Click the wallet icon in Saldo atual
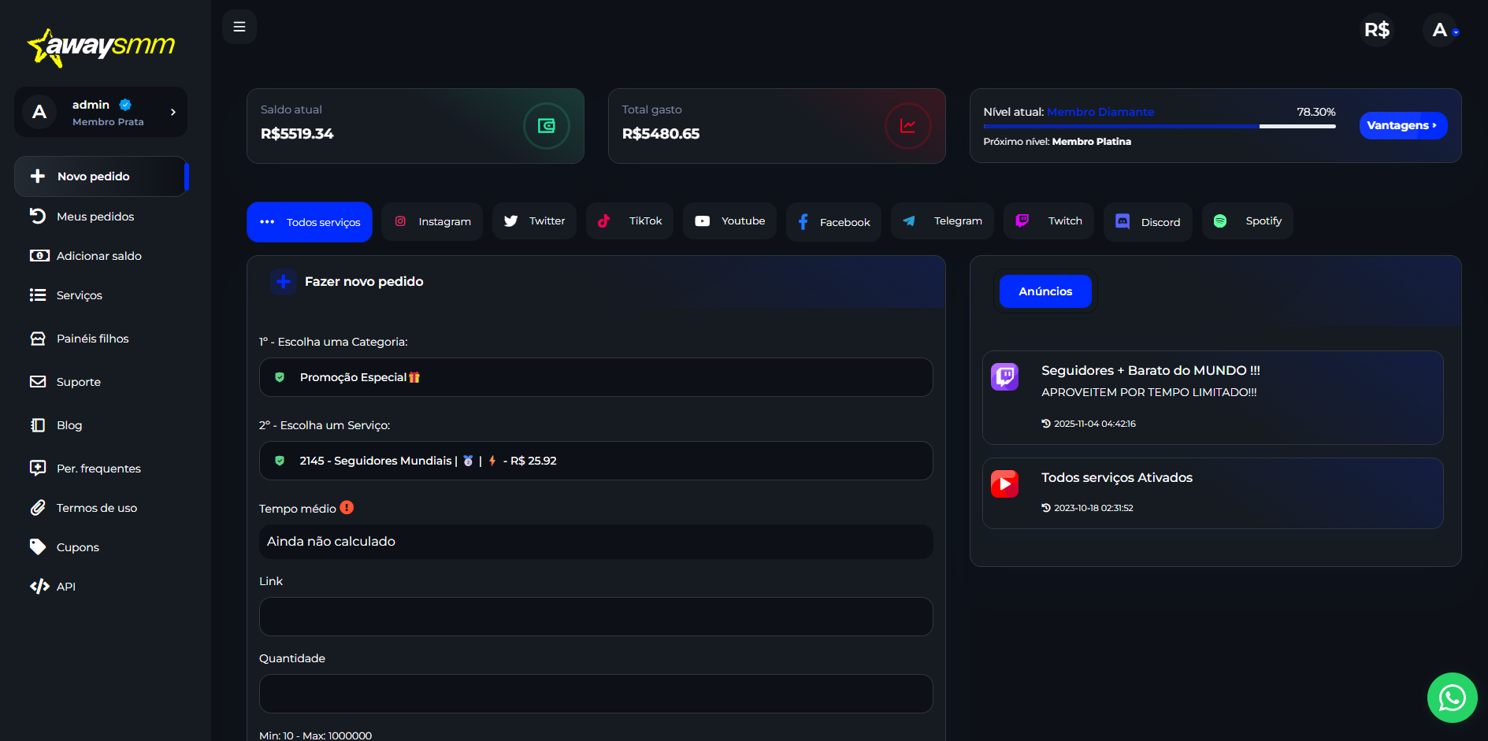 (546, 126)
